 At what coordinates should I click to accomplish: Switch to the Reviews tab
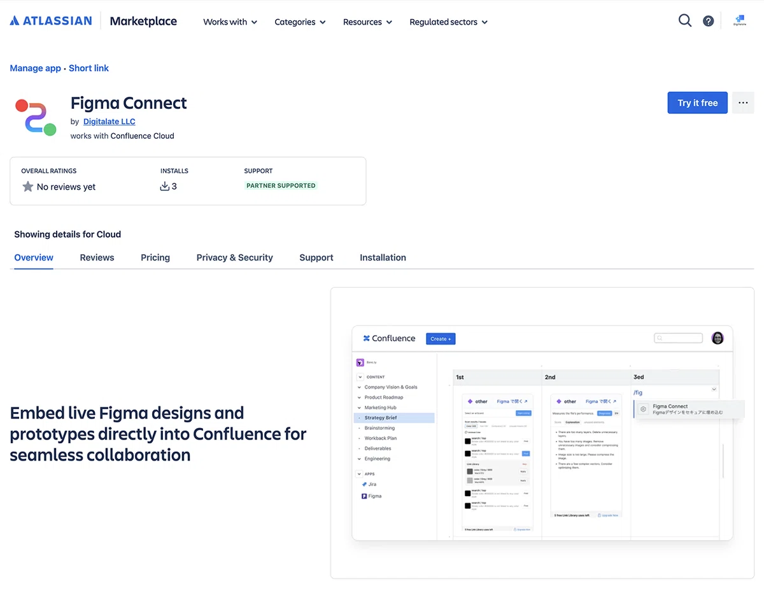point(97,257)
